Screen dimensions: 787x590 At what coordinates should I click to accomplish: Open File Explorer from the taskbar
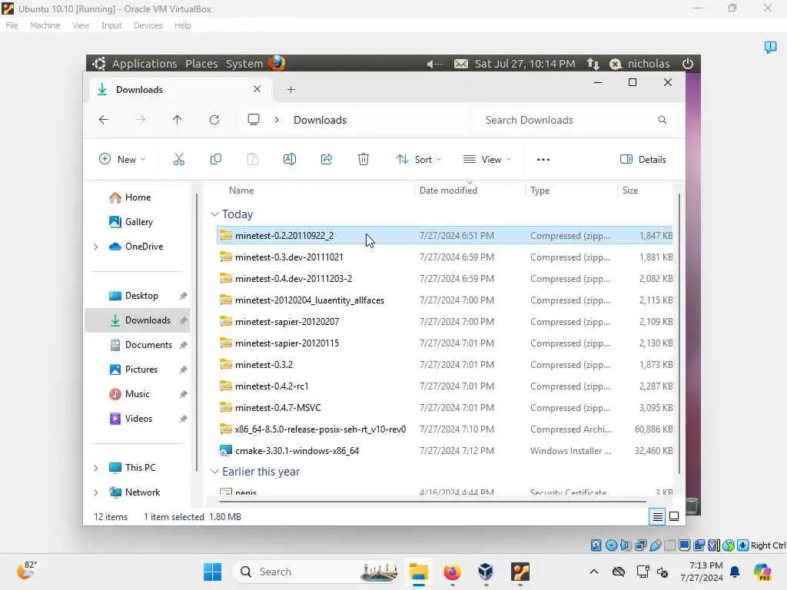point(418,572)
